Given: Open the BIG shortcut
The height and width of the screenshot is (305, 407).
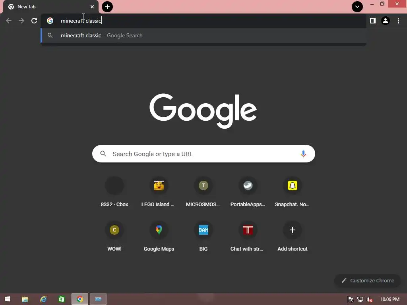Looking at the screenshot, I should 203,237.
